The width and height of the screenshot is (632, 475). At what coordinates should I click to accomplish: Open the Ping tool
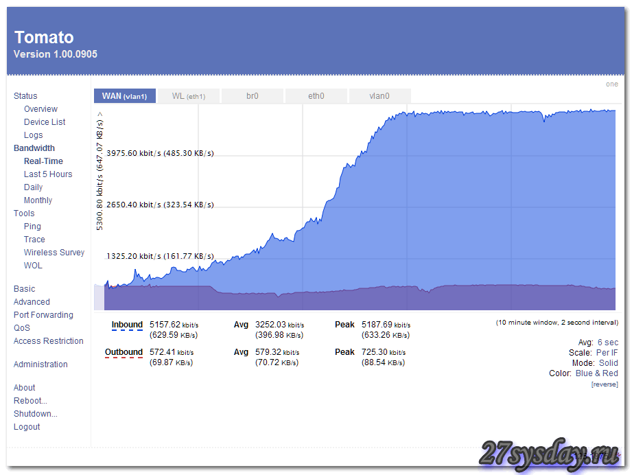pos(32,227)
